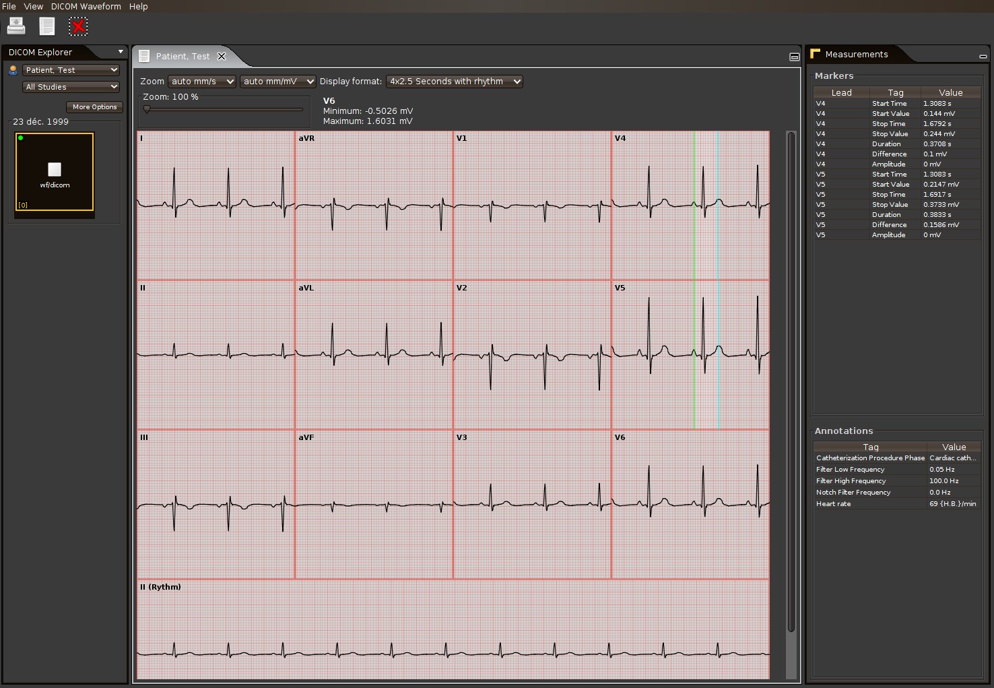Image resolution: width=994 pixels, height=688 pixels.
Task: Click the More Options button
Action: [x=94, y=106]
